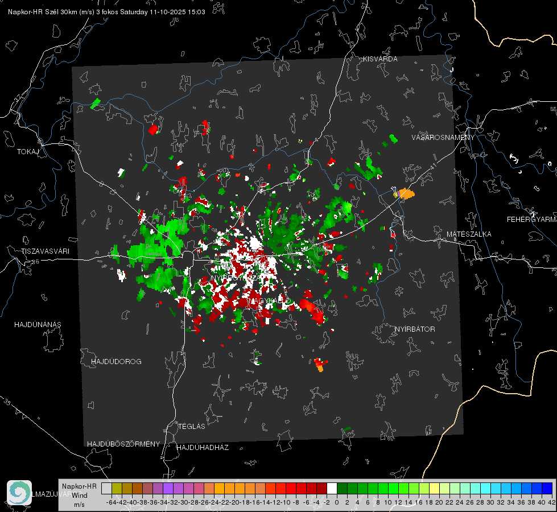The width and height of the screenshot is (557, 512).
Task: Click the Napkor-HR Wind m/s legend title
Action: [79, 496]
